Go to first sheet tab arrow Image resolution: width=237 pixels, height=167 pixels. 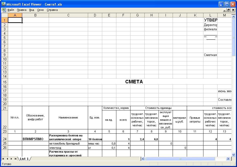coord(3,159)
